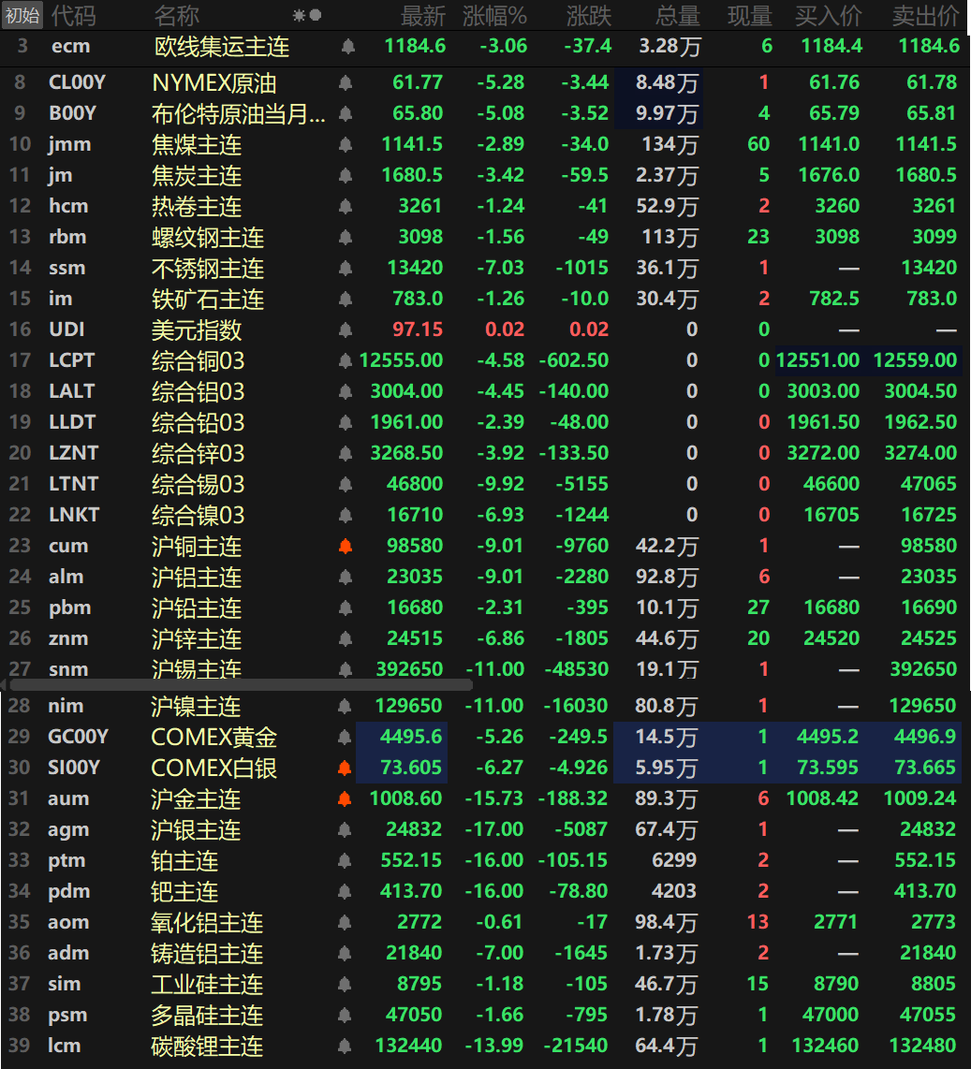Click bell icon for 焦煤主连

coord(346,145)
